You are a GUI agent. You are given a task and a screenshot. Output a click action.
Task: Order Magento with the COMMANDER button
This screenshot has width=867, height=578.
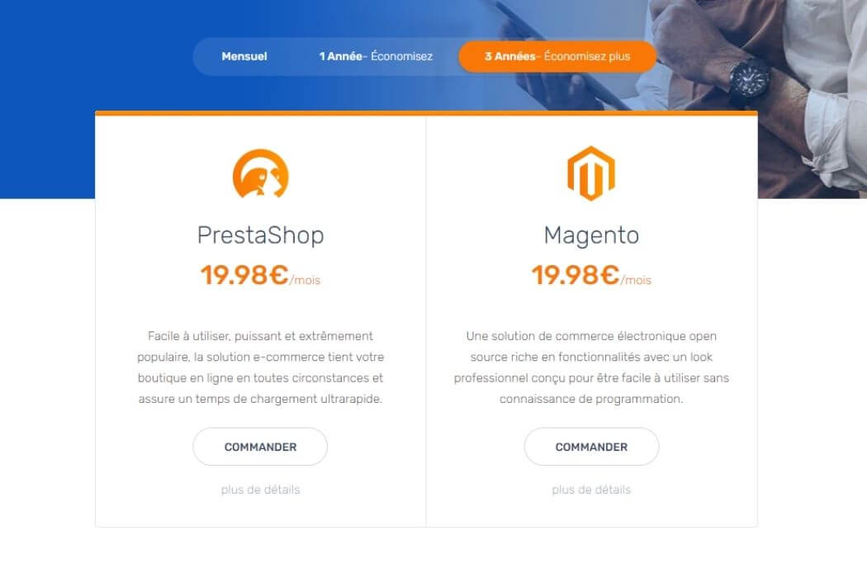[591, 447]
